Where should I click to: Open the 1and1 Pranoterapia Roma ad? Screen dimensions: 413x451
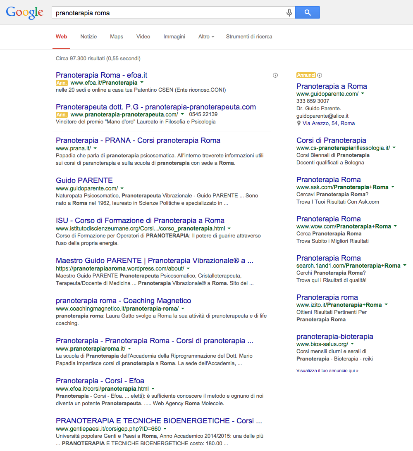click(x=329, y=258)
